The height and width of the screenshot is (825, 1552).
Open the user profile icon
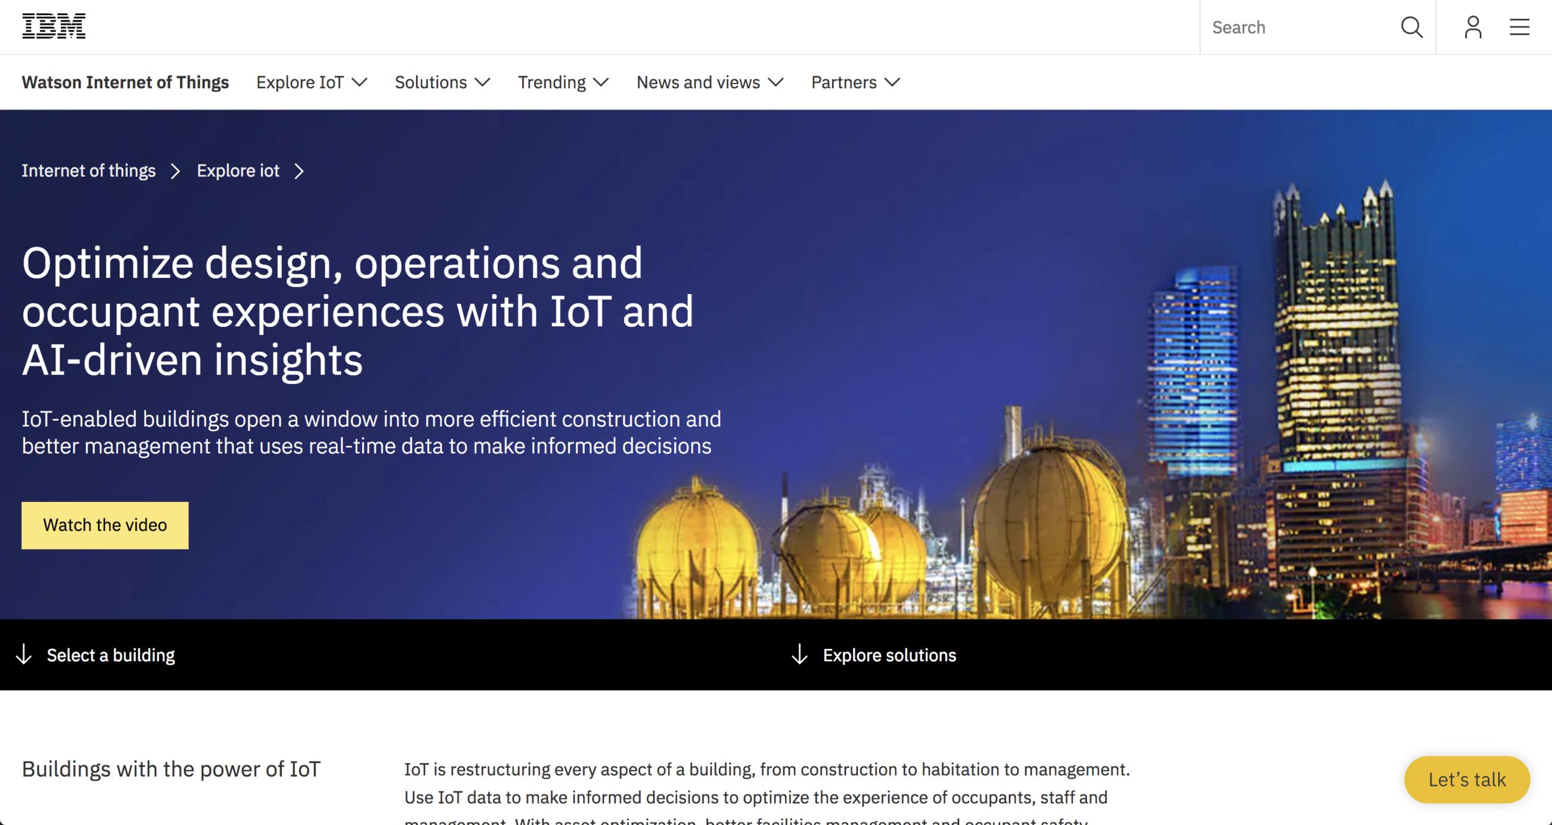coord(1473,27)
